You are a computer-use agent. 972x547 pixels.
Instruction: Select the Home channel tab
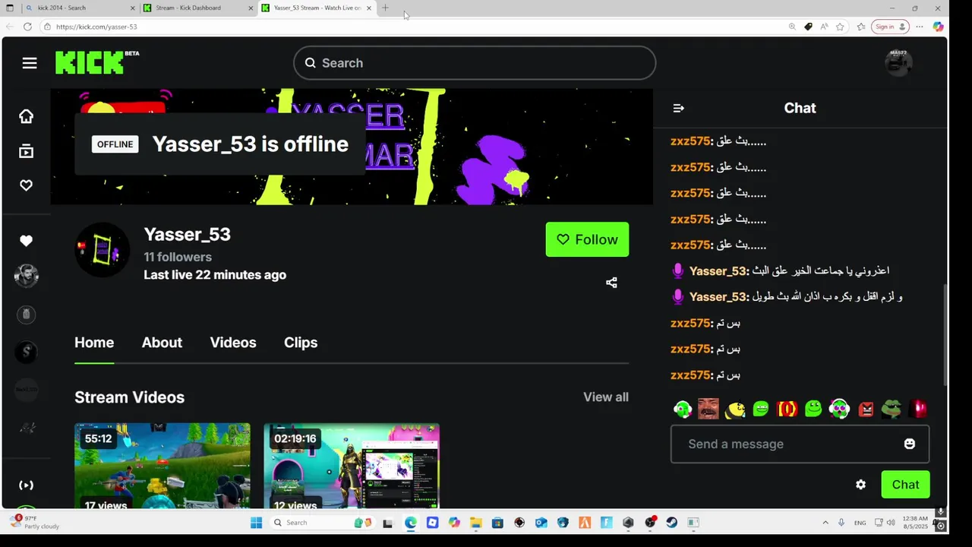click(94, 343)
